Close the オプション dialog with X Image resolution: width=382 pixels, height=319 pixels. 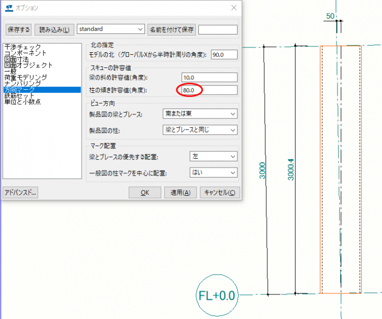[x=234, y=8]
